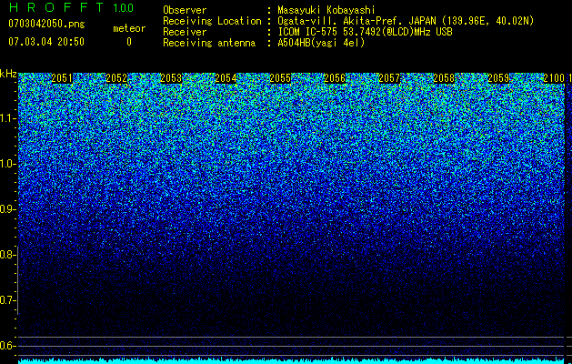Click the 'Receiver' field label
The height and width of the screenshot is (364, 572).
coord(185,32)
